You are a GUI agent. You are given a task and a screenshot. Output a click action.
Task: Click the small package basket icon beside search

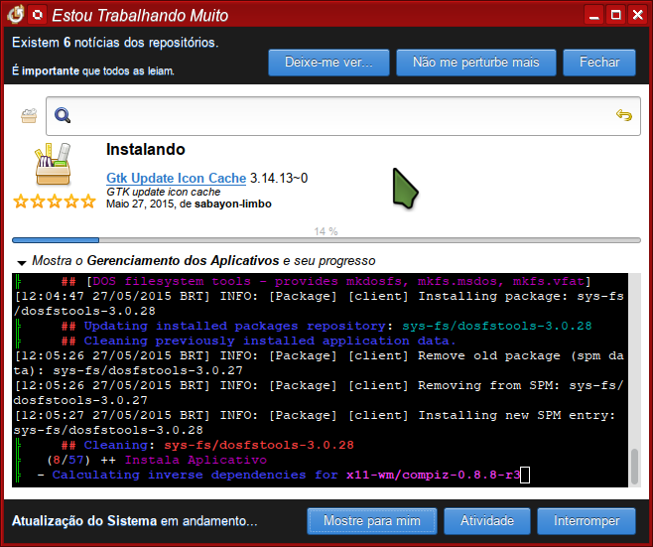[x=29, y=116]
